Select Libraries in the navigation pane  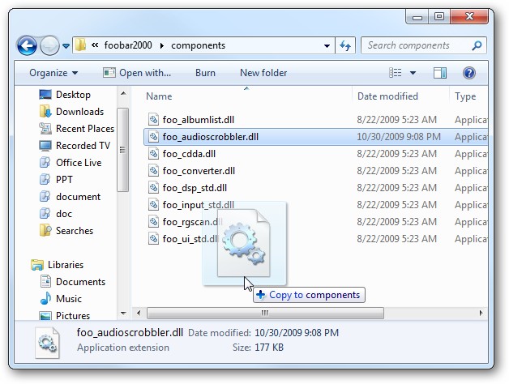[x=66, y=265]
